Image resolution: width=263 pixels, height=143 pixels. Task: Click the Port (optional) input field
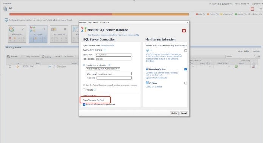point(114,59)
